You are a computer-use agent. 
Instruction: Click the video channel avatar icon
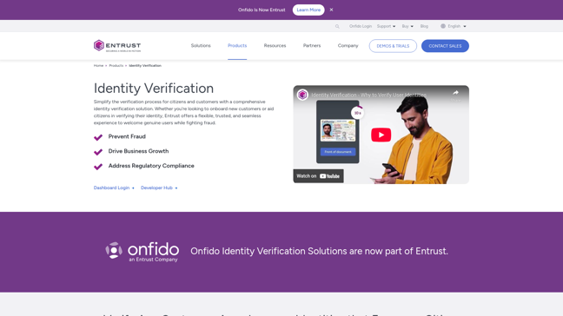(x=302, y=95)
